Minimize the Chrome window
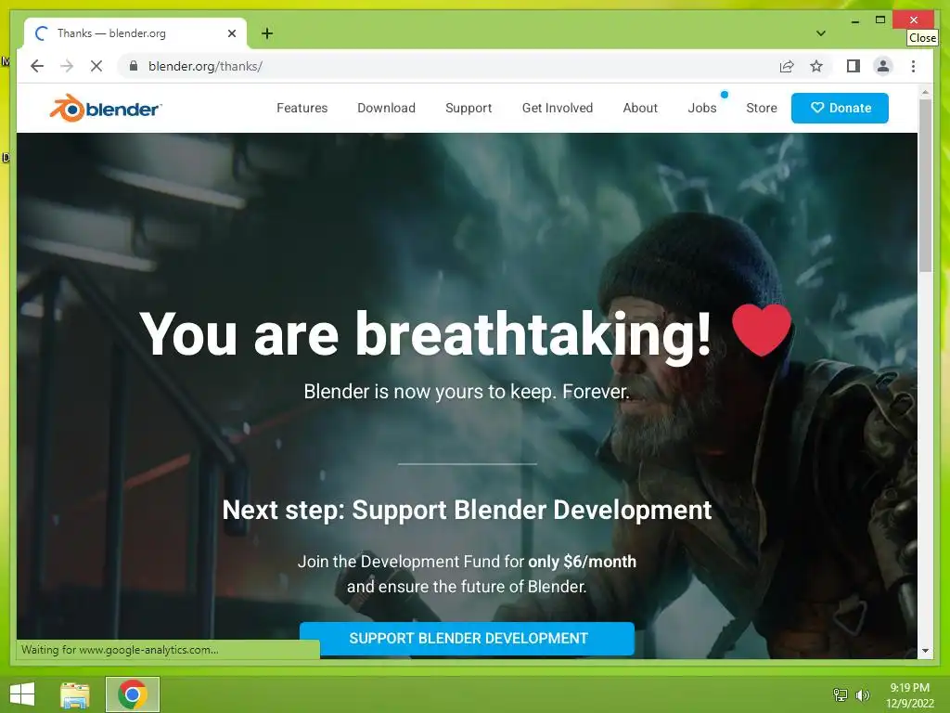 click(x=854, y=20)
